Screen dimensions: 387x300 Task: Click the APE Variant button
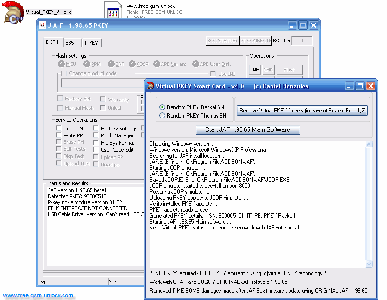(156, 64)
